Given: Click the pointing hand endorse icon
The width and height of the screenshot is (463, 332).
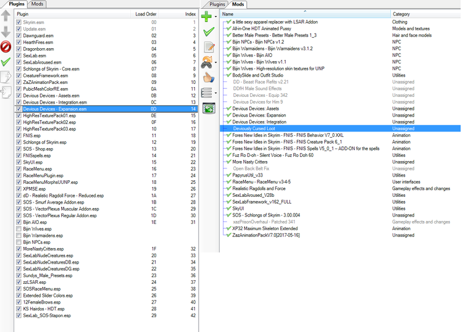Looking at the screenshot, I should tap(209, 78).
